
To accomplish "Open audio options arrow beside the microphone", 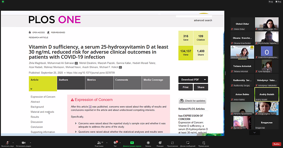I will [13, 143].
